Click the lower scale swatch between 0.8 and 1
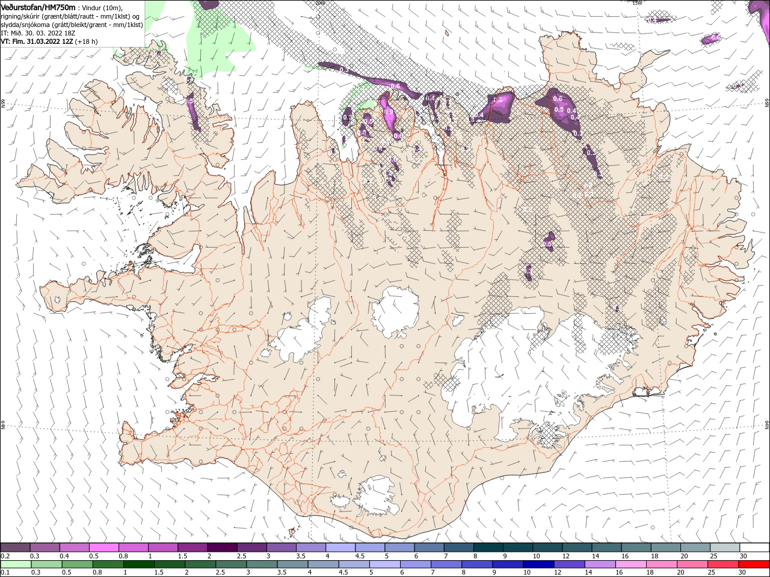Image resolution: width=770 pixels, height=577 pixels. 108,564
